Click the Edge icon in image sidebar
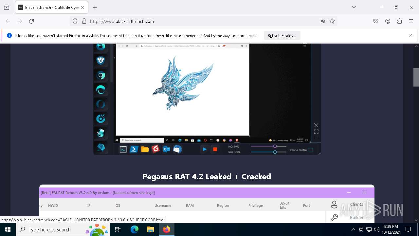Screen dimensions: 419x236 tap(100, 90)
